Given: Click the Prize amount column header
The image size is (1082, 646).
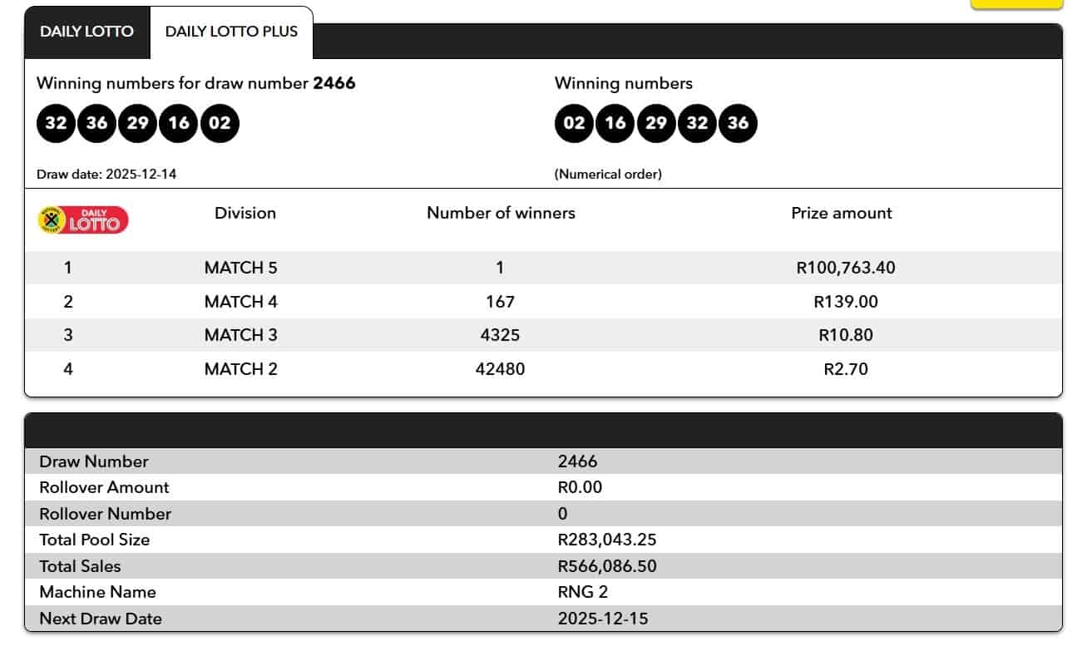Looking at the screenshot, I should 841,213.
